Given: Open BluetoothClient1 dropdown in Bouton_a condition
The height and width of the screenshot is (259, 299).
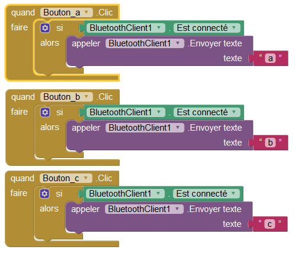Looking at the screenshot, I should coord(126,28).
